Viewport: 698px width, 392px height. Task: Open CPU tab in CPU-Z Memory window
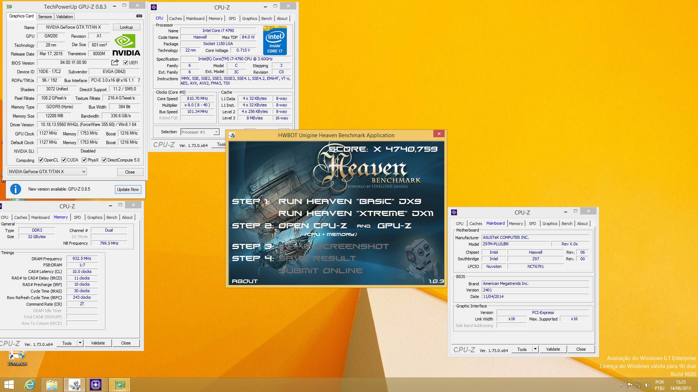click(x=5, y=217)
